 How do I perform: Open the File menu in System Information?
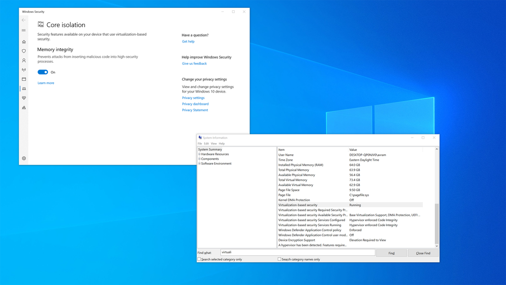[x=200, y=143]
